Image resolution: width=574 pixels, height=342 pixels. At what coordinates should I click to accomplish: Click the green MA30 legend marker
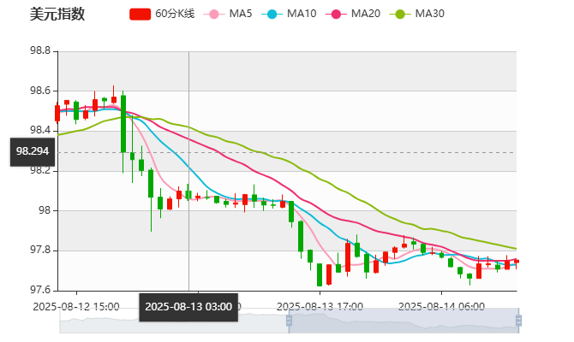(x=400, y=14)
